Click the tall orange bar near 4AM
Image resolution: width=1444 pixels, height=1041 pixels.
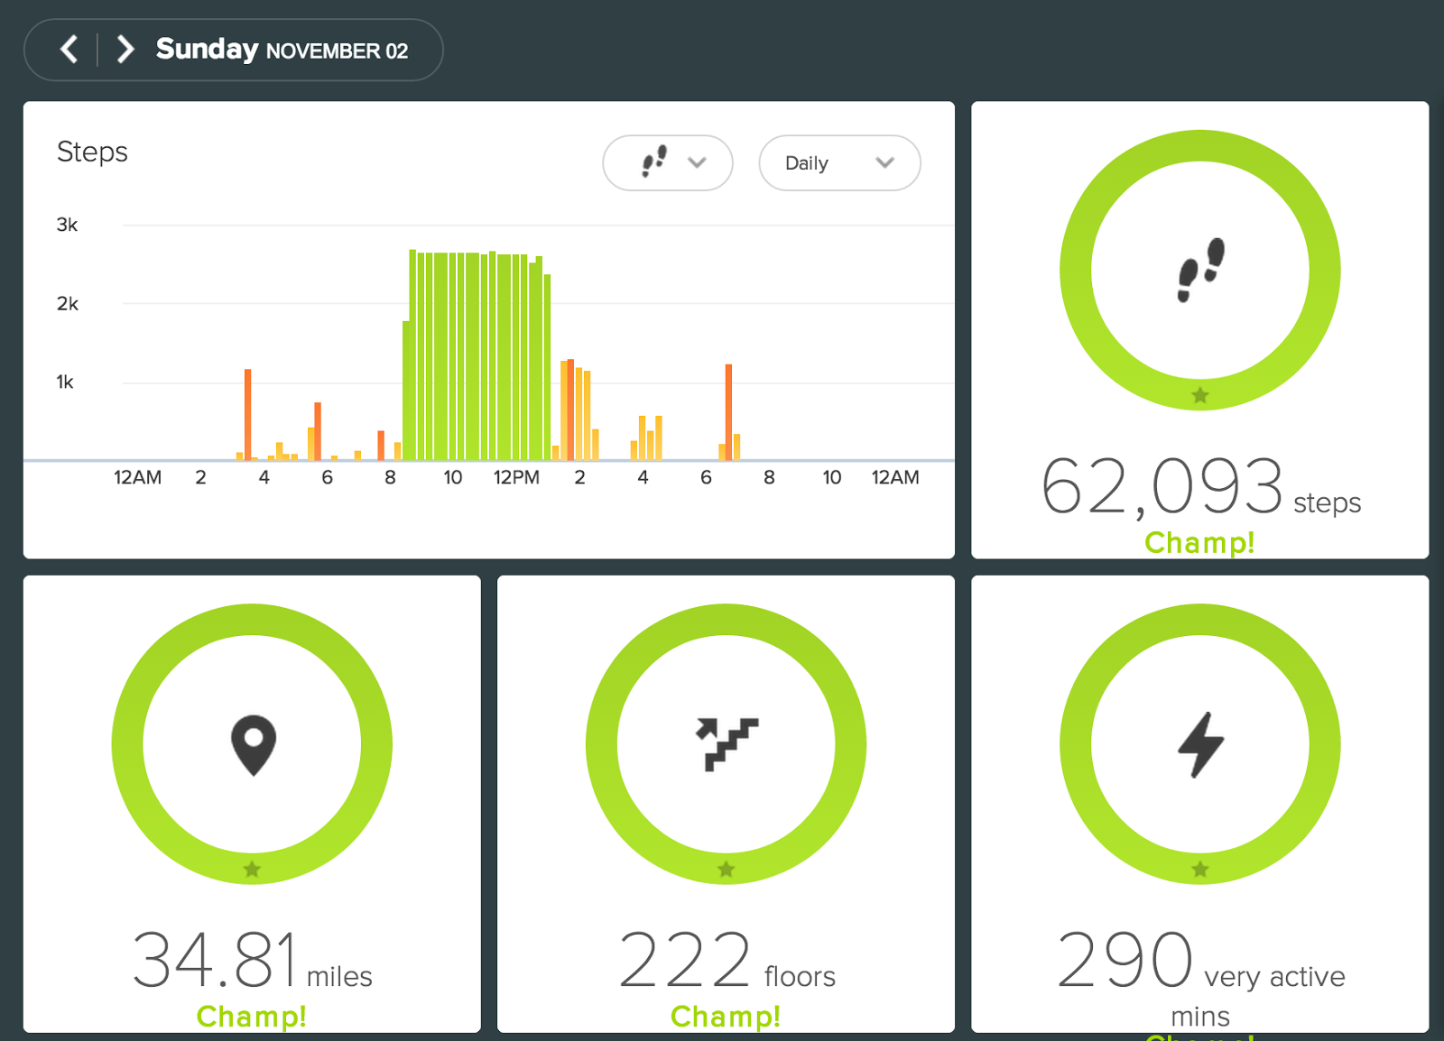247,414
